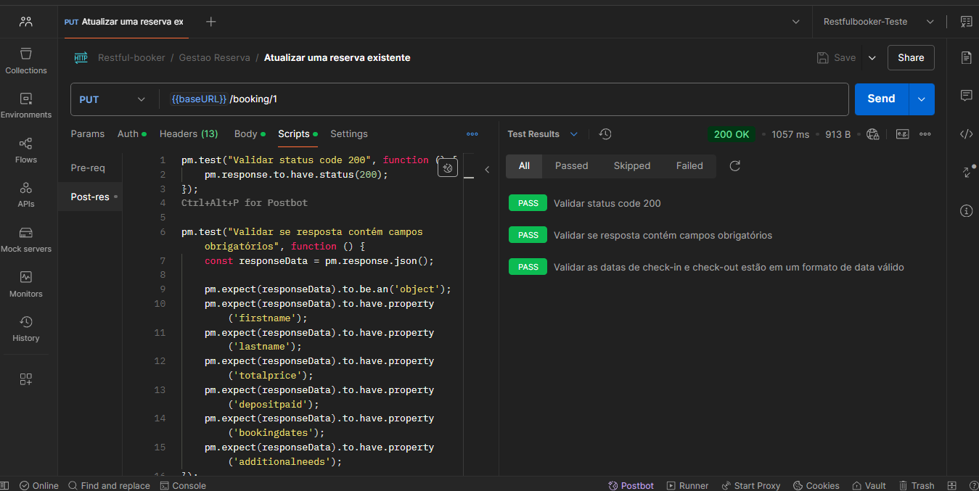Open Mock servers in sidebar
The width and height of the screenshot is (979, 491).
click(26, 239)
